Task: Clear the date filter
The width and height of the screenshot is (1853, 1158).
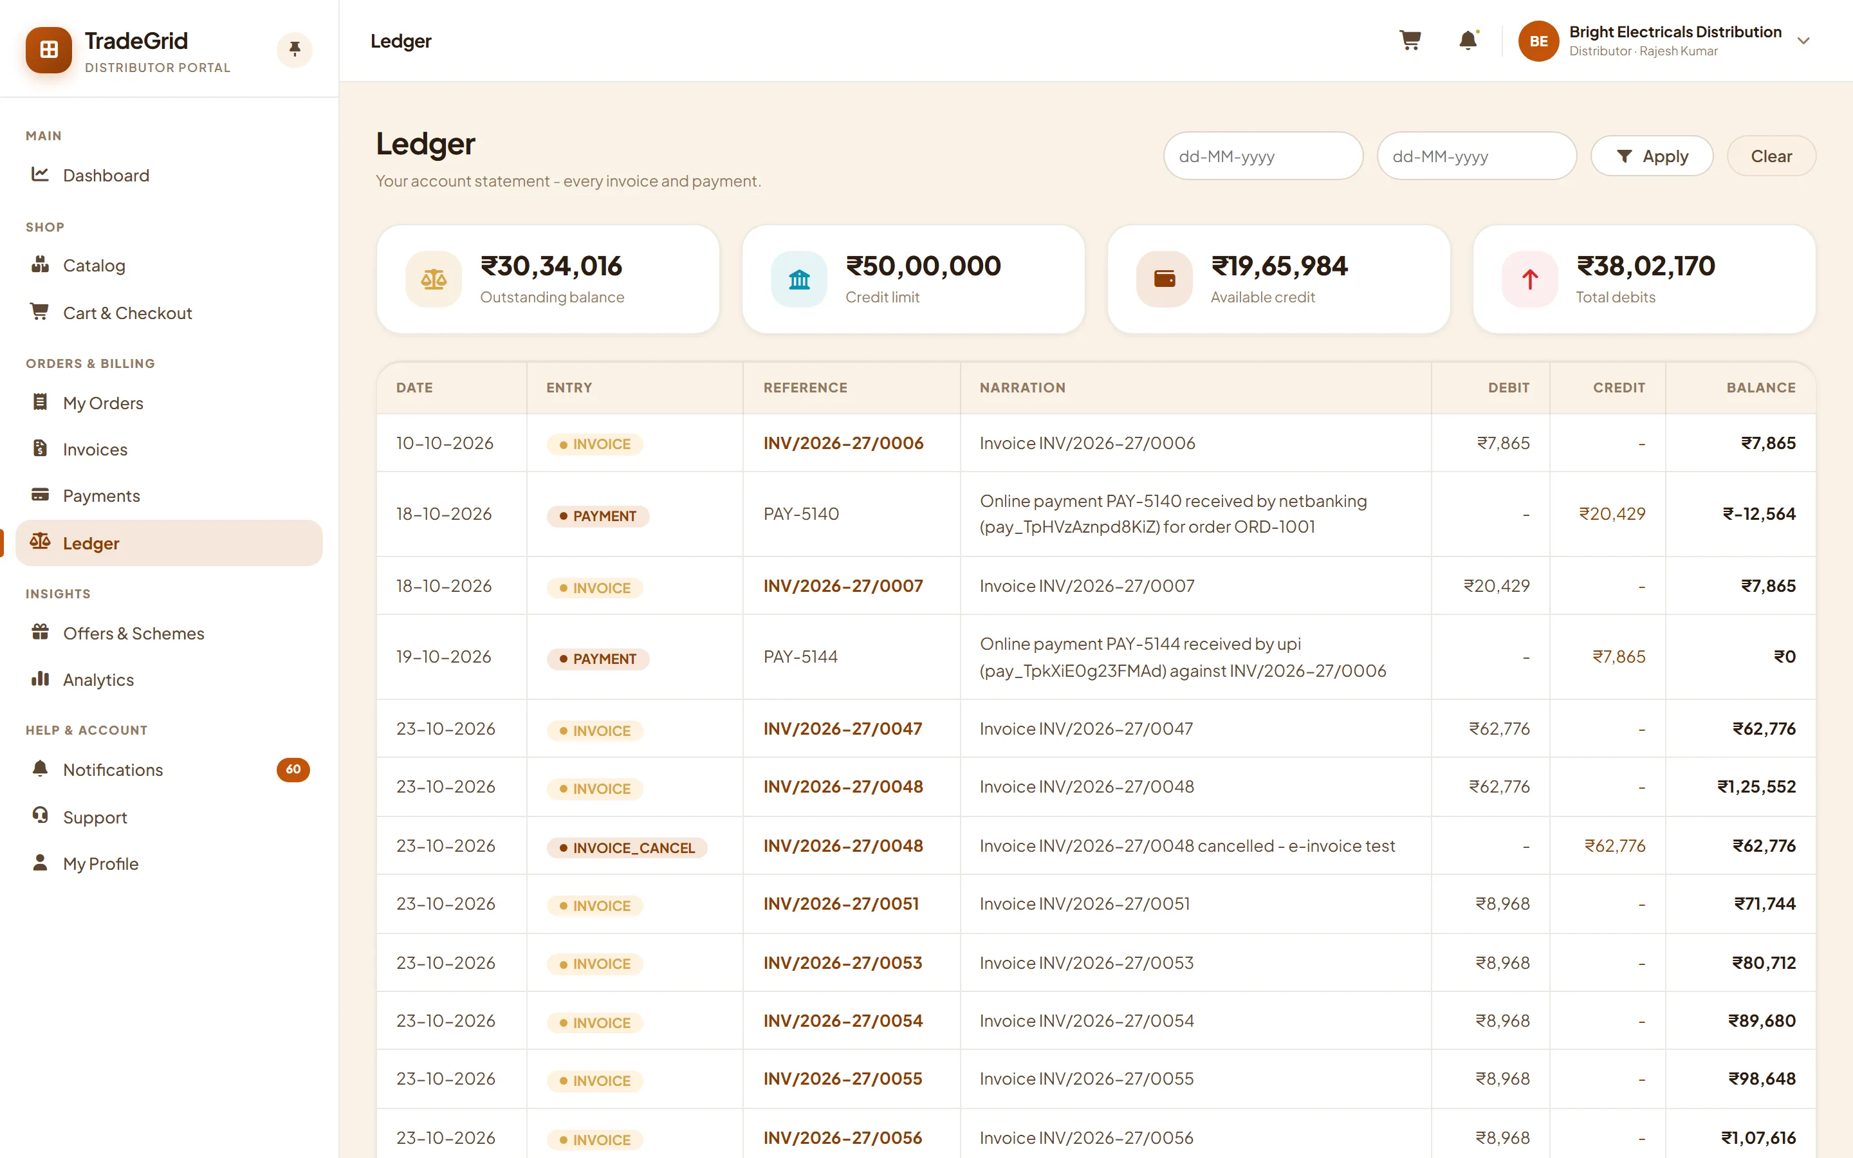Action: (x=1771, y=156)
